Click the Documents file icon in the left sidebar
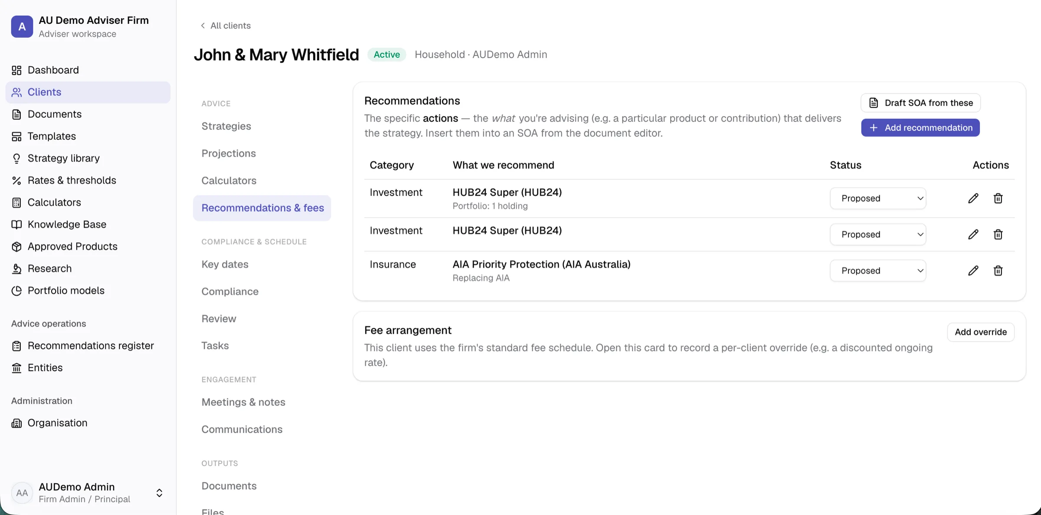This screenshot has height=515, width=1041. [16, 114]
